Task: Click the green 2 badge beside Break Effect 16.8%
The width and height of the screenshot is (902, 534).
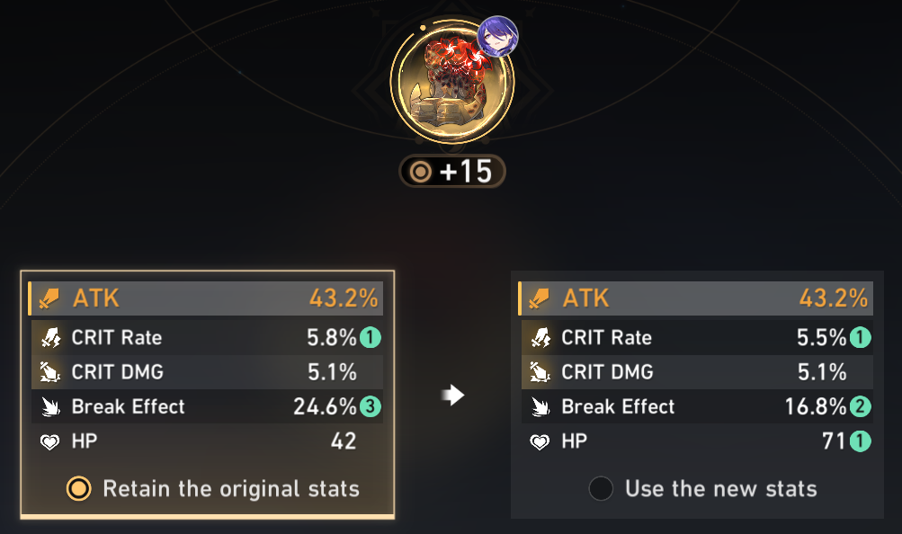Action: point(860,406)
